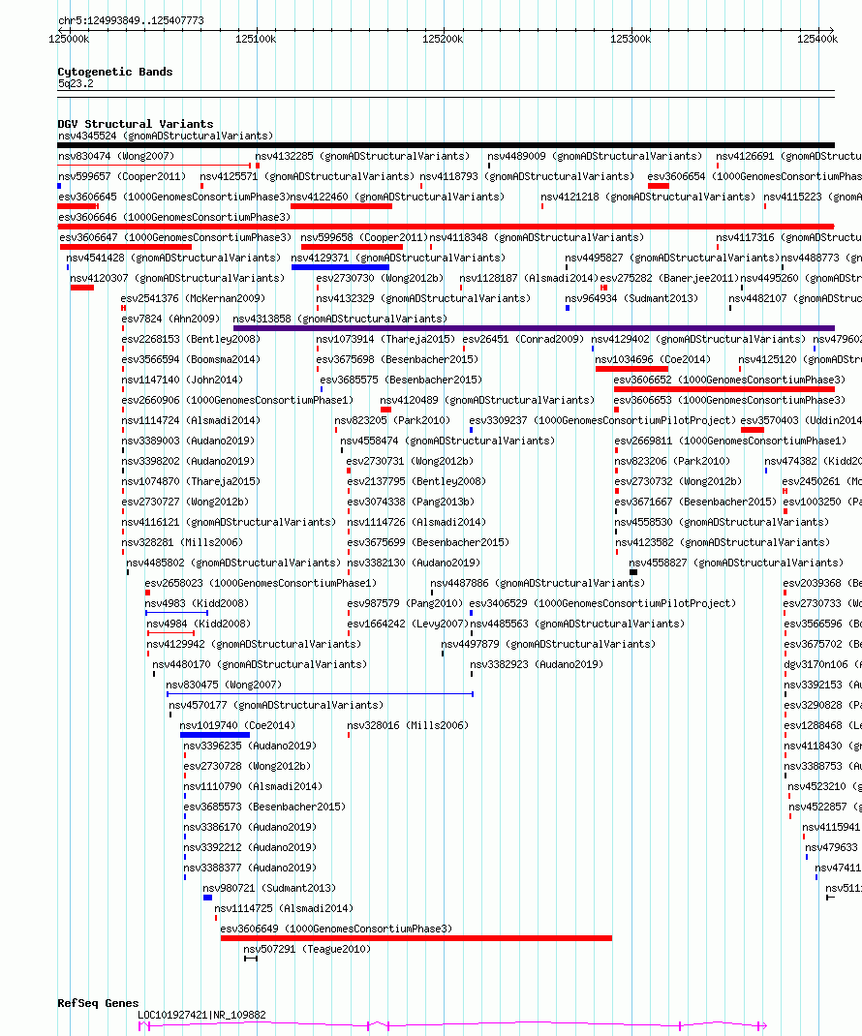Open esv3606649 (1000GenomesConsortiumPhase3) label

pyautogui.click(x=336, y=929)
